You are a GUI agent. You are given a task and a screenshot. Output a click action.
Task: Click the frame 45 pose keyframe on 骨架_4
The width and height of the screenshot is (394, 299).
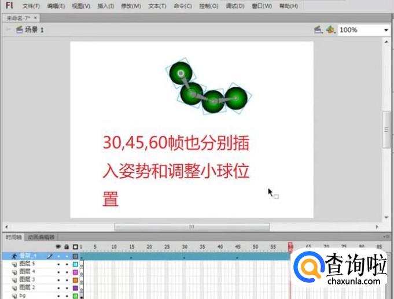tap(237, 257)
